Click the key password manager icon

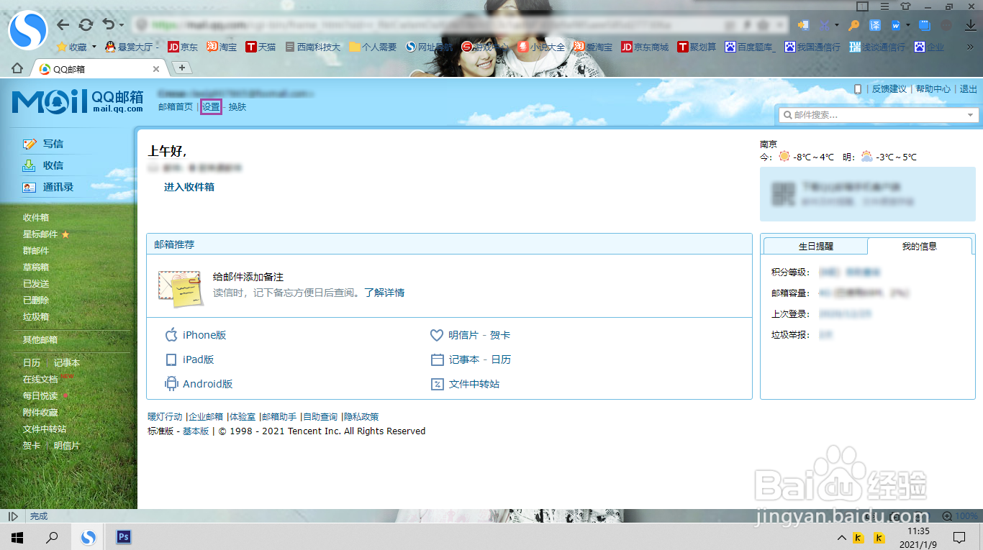[854, 25]
